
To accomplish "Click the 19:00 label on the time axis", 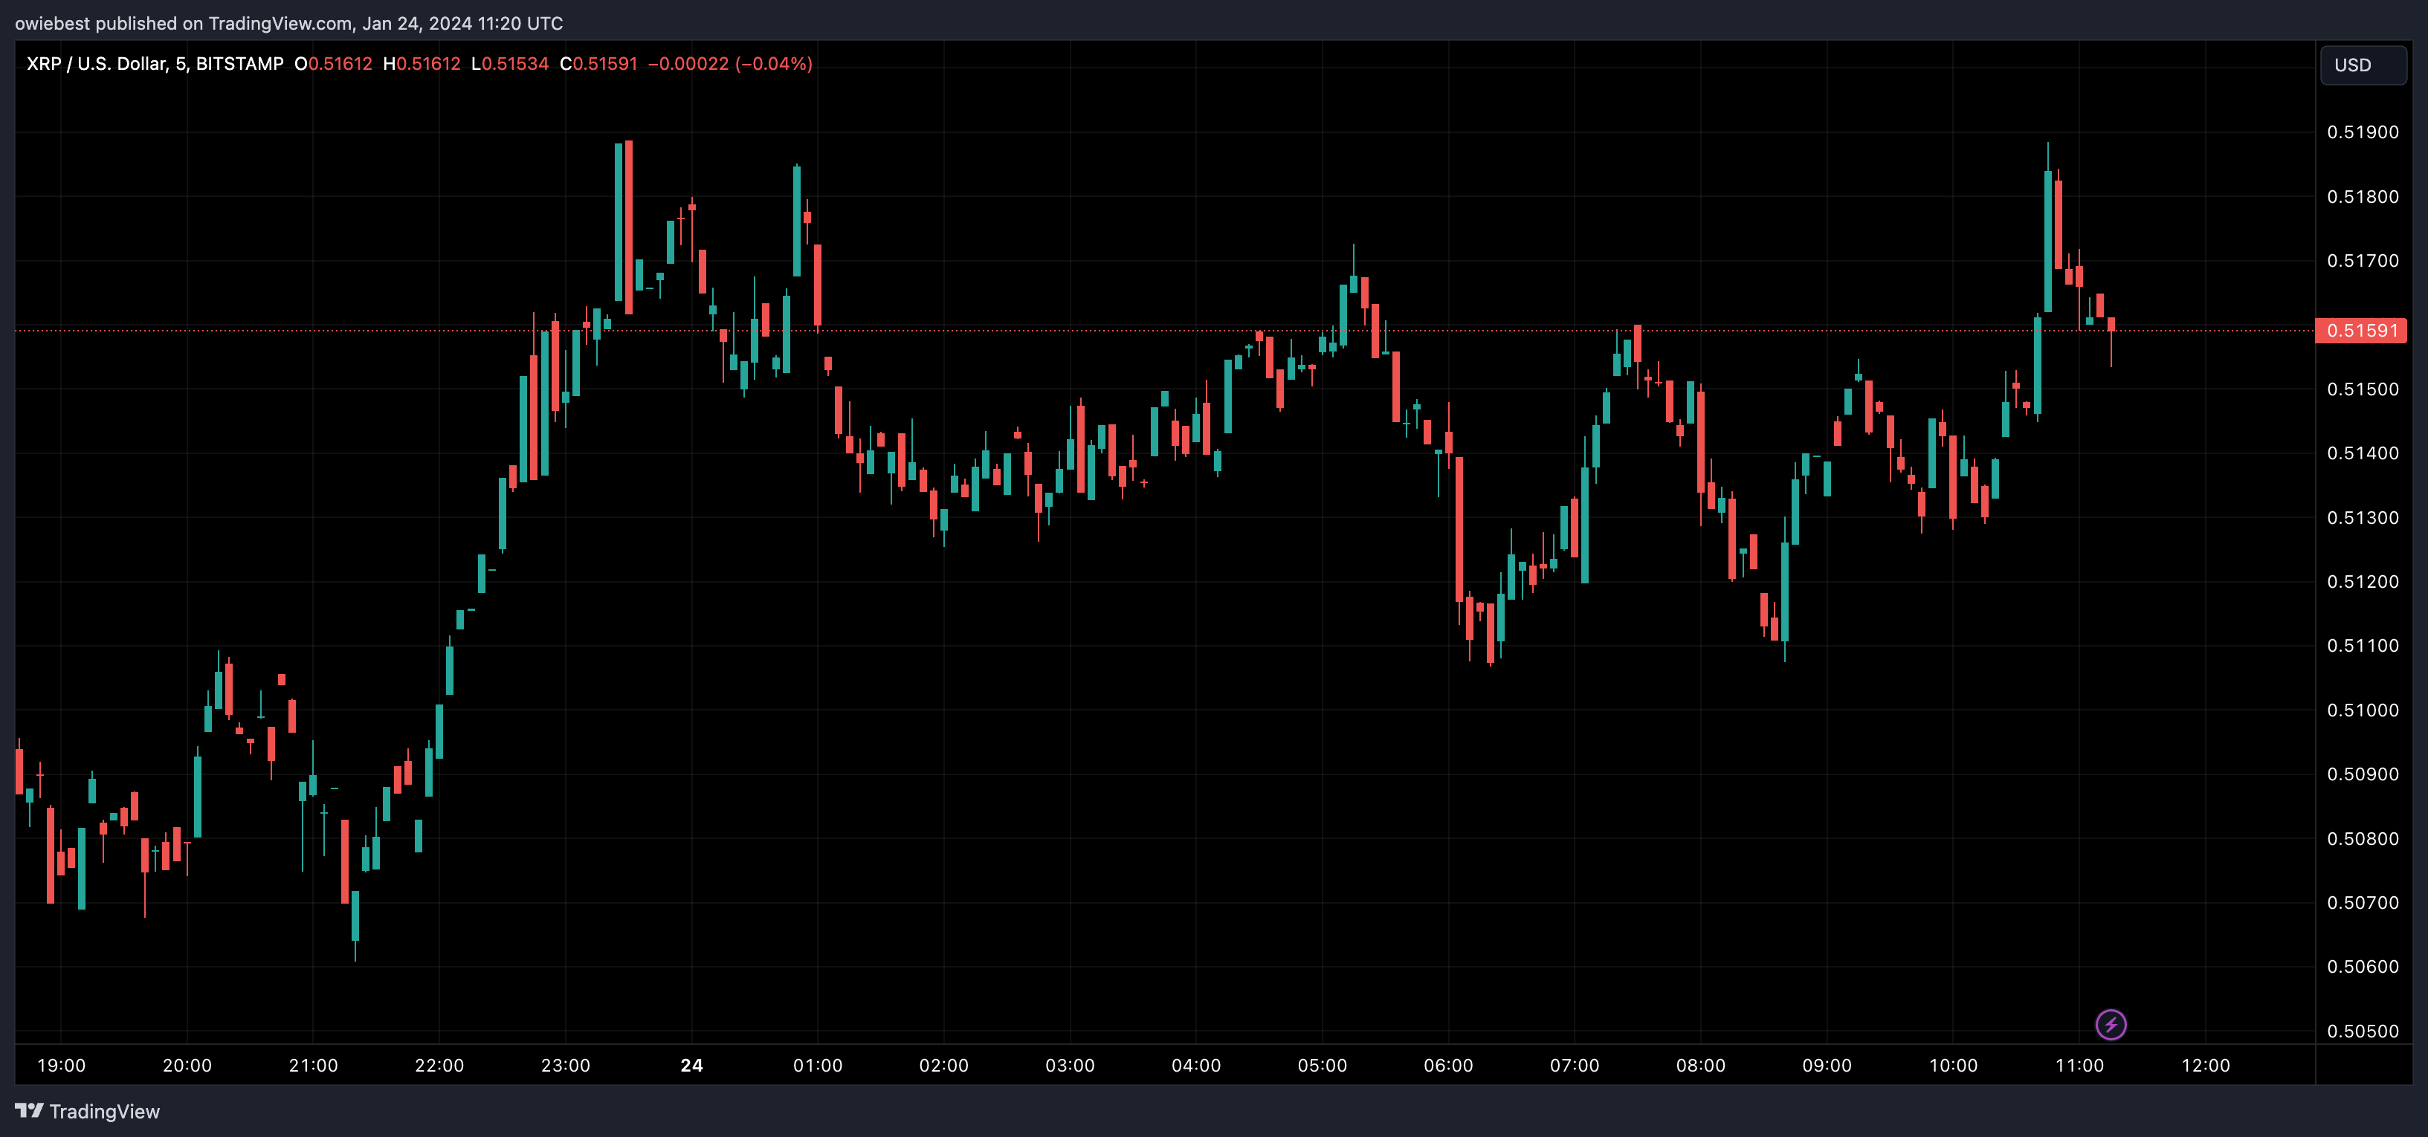I will coord(61,1066).
